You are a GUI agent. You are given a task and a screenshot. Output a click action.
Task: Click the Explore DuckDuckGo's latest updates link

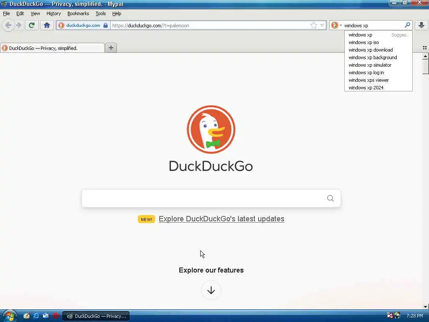point(221,219)
